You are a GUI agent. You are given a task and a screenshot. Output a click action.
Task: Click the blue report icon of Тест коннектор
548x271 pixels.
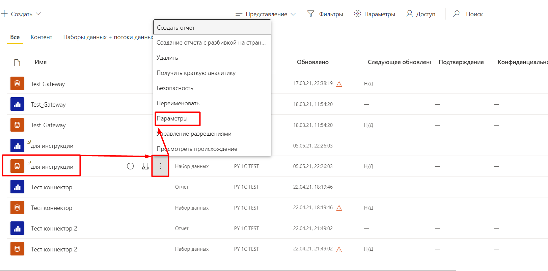click(17, 187)
